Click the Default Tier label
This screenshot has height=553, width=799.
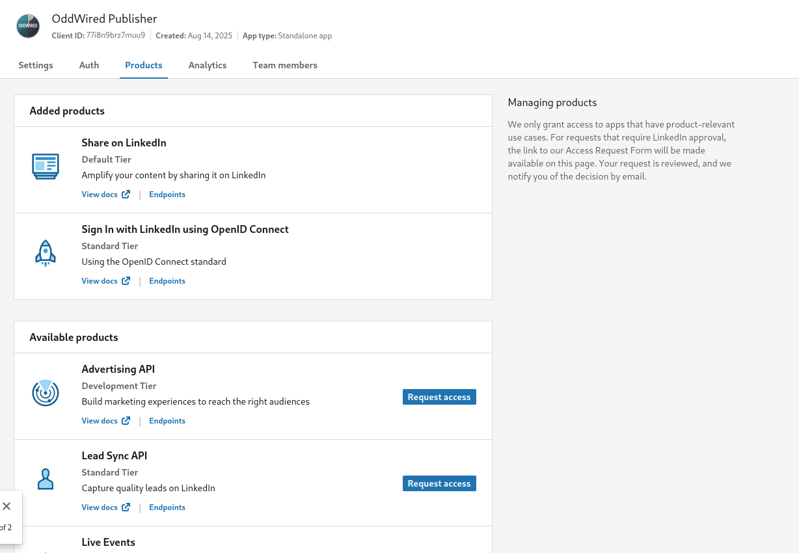click(x=106, y=159)
